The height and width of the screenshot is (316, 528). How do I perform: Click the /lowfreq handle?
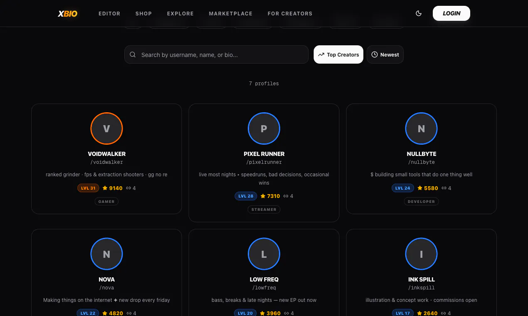264,288
